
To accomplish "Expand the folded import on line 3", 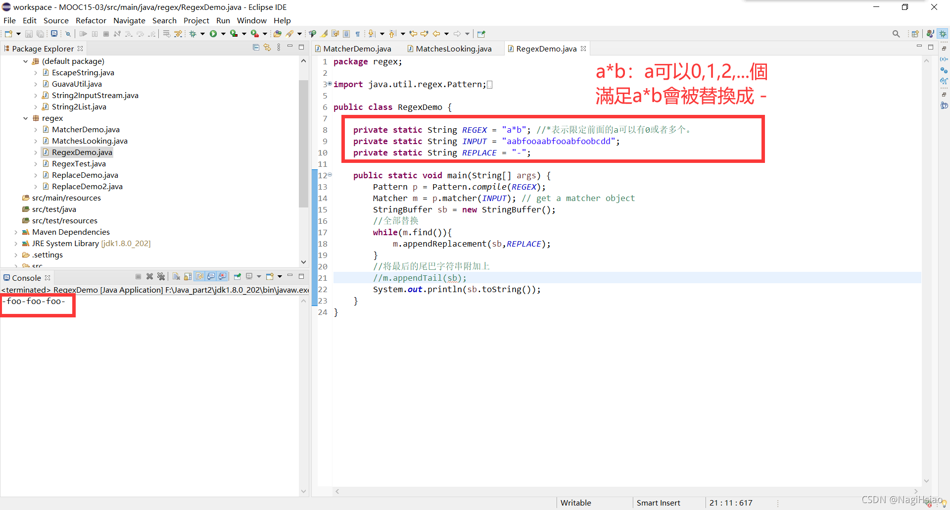I will 330,84.
